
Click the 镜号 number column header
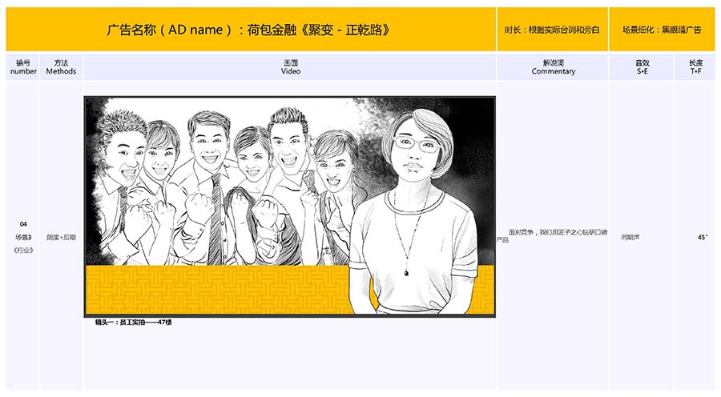pos(23,66)
